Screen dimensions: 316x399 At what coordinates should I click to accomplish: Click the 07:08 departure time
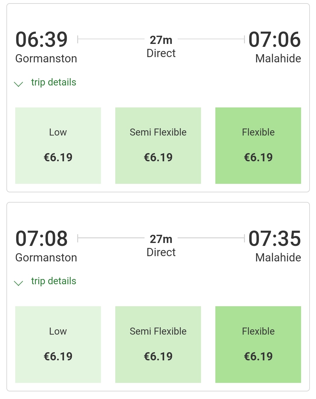[42, 238]
